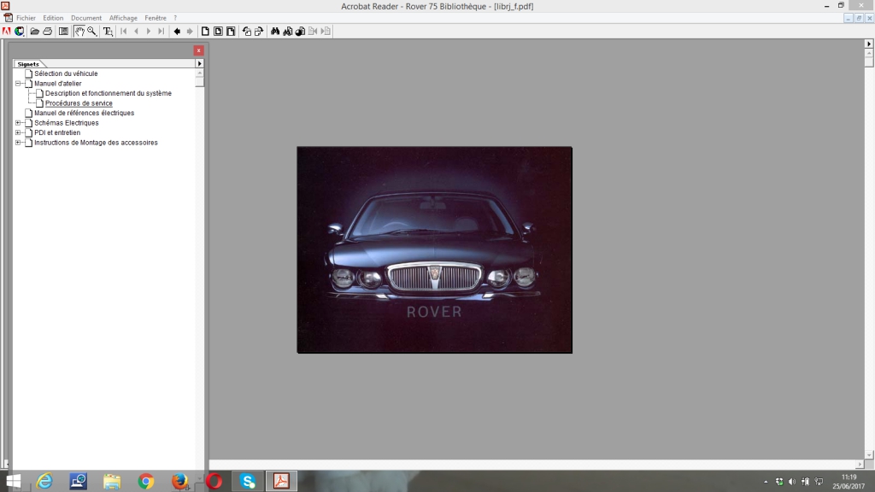This screenshot has height=492, width=875.
Task: Click the previous search highlight icon
Action: pos(313,32)
